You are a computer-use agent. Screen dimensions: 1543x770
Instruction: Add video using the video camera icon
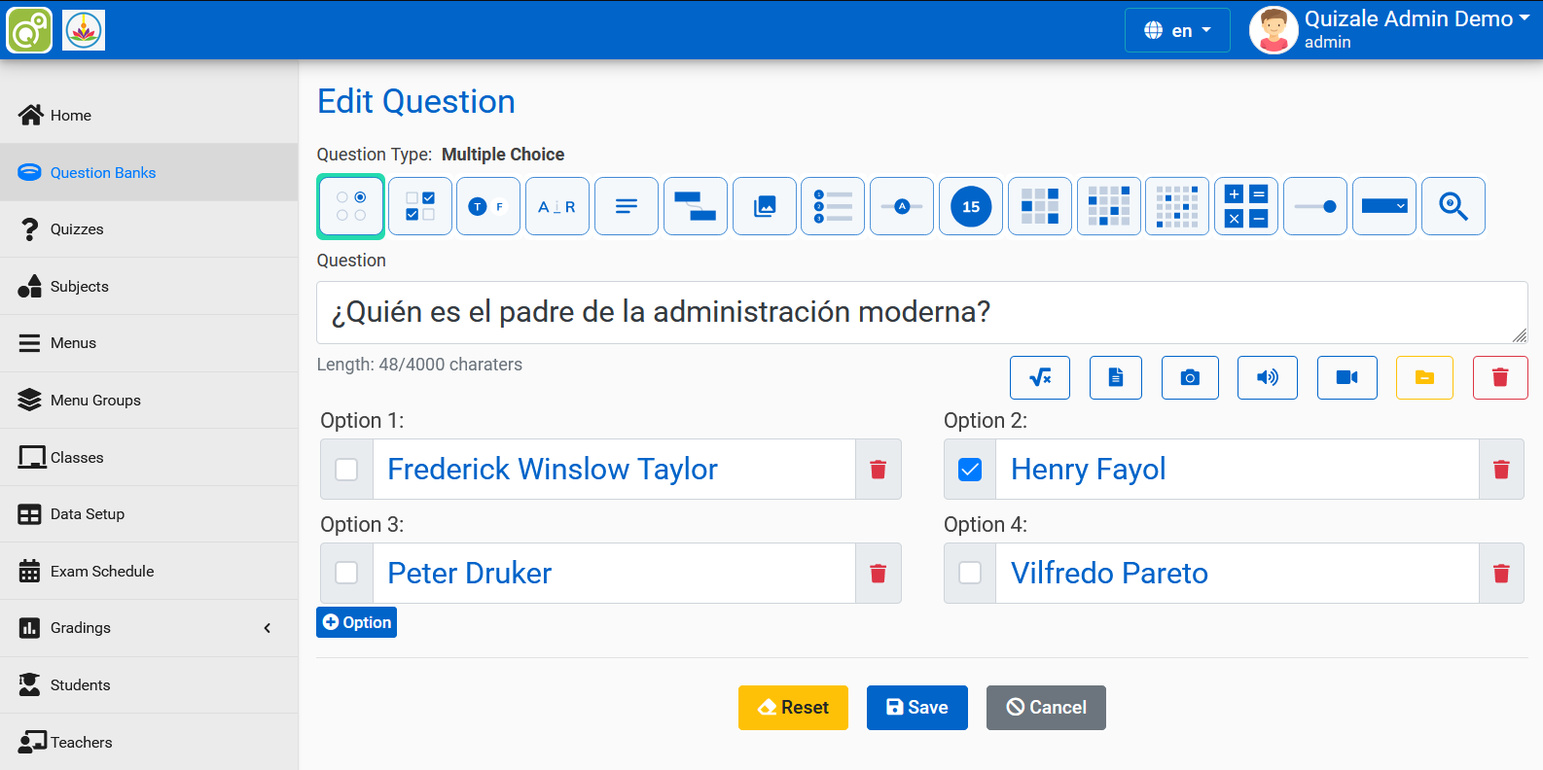click(x=1346, y=377)
